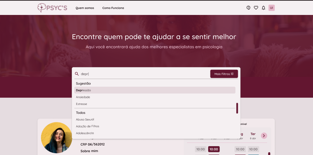Open the Mais Filtros button
Image resolution: width=313 pixels, height=155 pixels.
tap(224, 74)
